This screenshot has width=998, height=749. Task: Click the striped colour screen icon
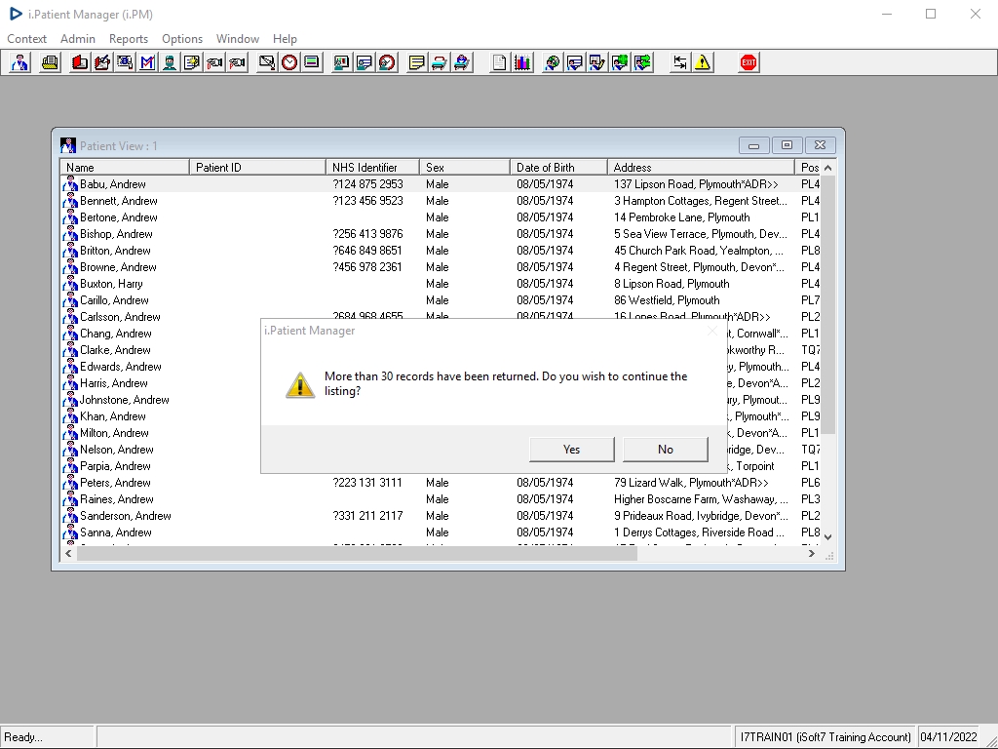pos(312,62)
